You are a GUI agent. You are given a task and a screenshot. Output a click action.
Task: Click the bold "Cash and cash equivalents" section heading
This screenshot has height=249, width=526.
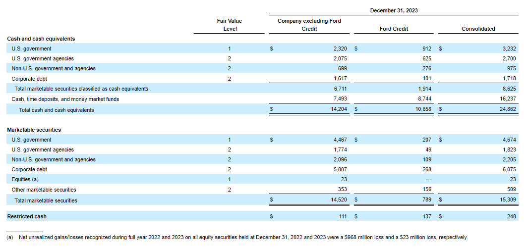(x=41, y=39)
